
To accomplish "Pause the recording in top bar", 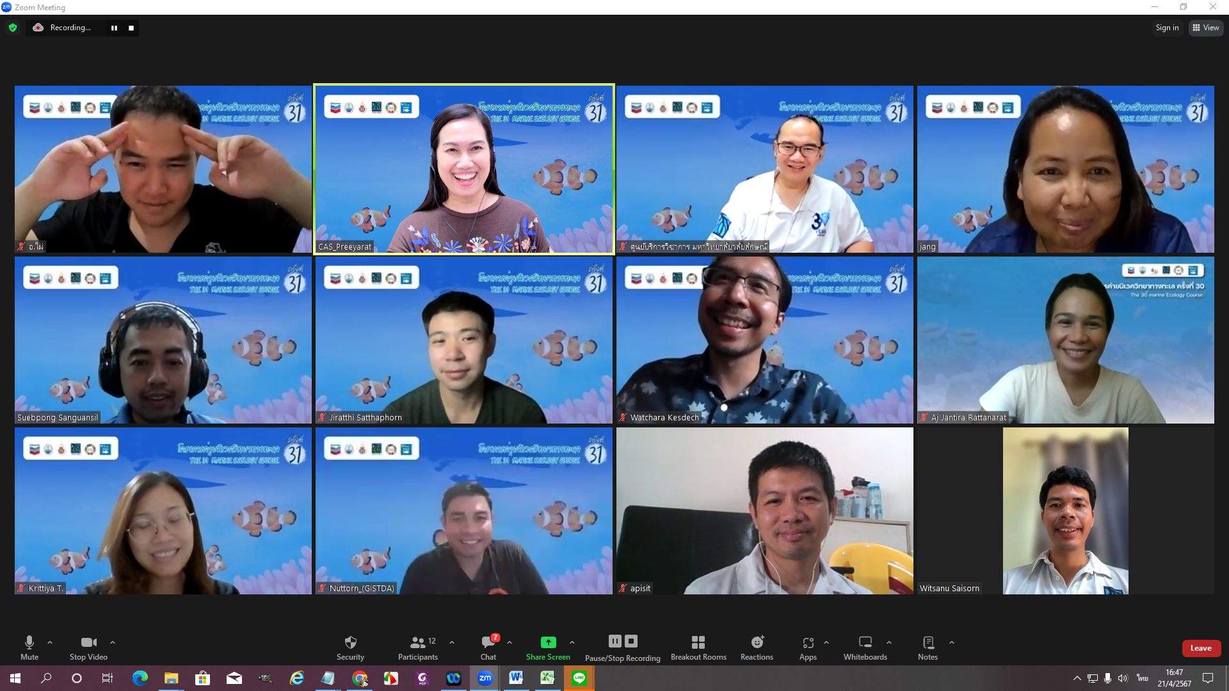I will (114, 28).
